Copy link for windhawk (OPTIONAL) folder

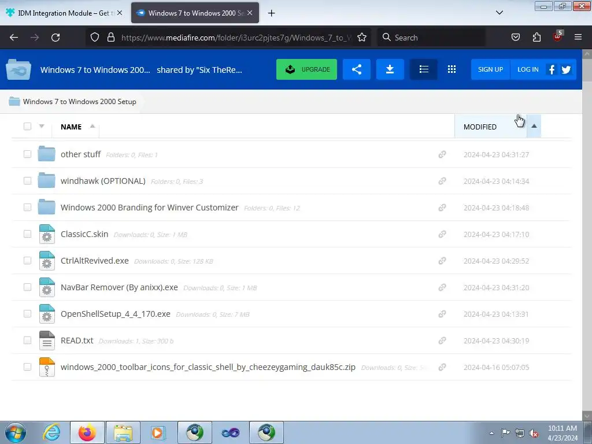(x=442, y=181)
